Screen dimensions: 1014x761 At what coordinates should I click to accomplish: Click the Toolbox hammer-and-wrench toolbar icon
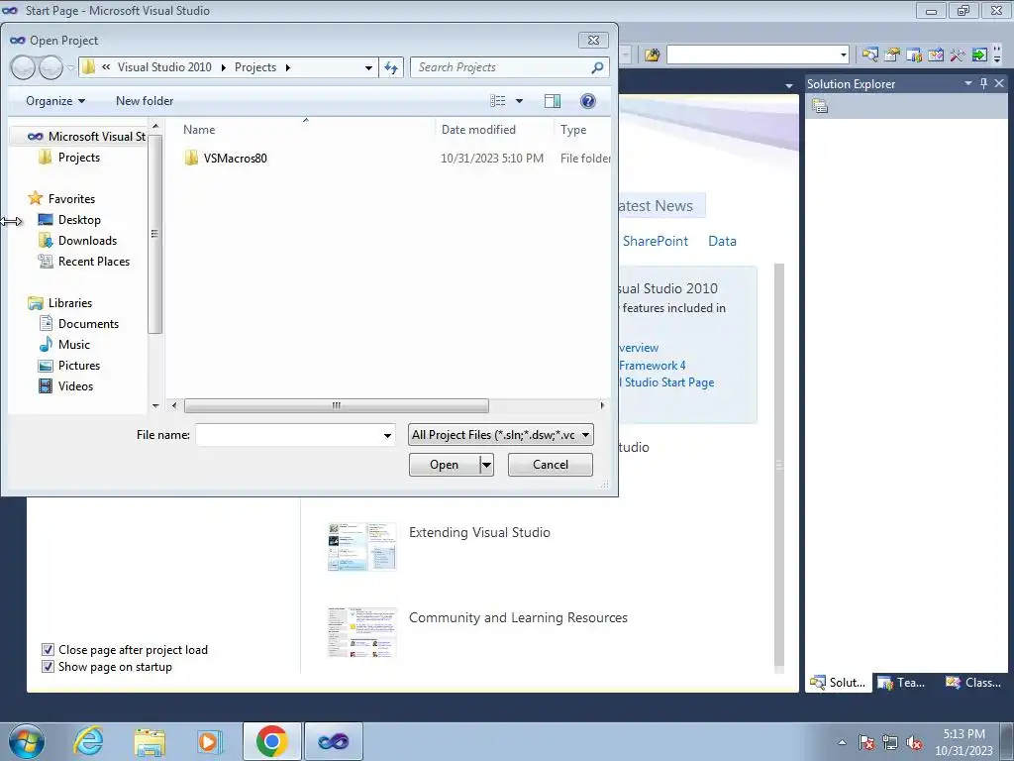point(958,55)
